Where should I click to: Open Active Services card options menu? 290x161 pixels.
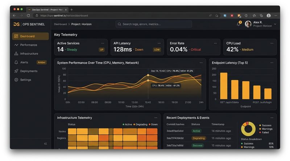click(x=103, y=43)
